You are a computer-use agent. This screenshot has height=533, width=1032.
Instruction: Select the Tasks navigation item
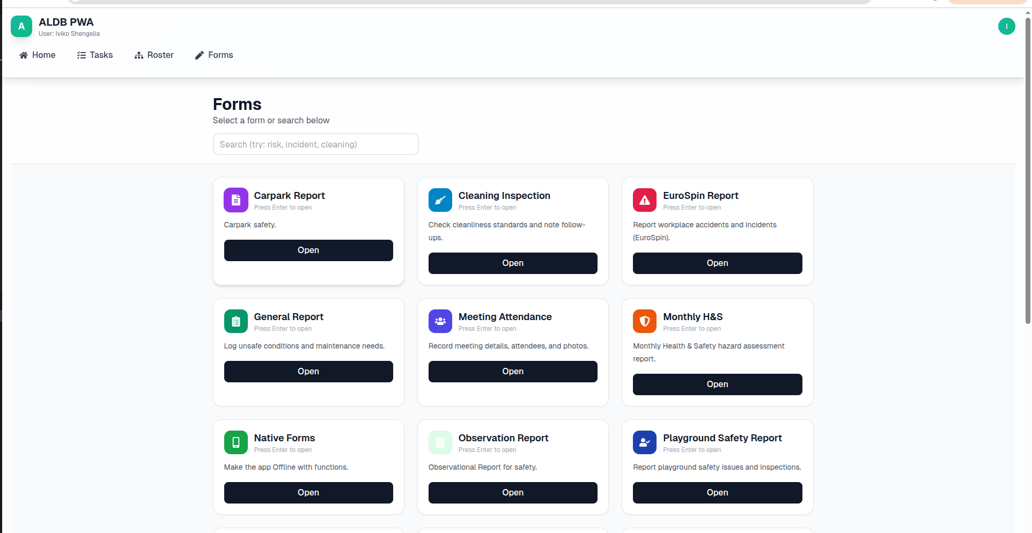(94, 55)
